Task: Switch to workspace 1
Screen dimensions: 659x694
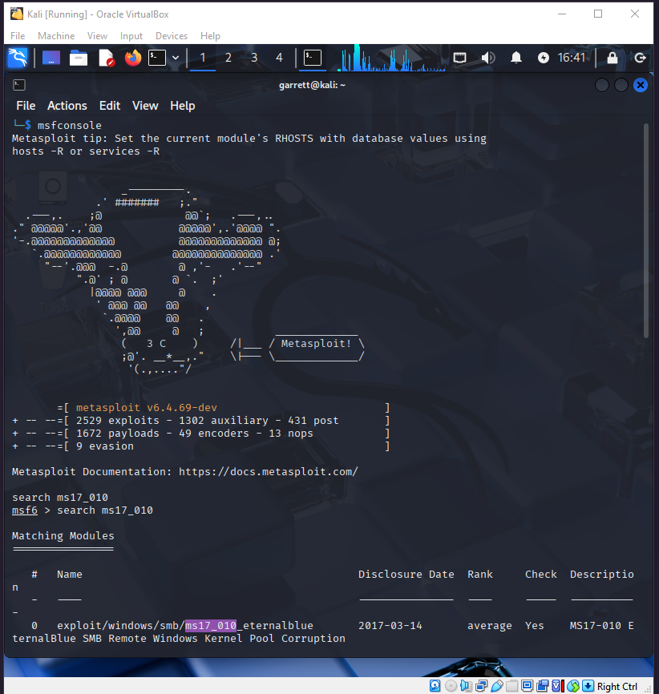Action: (202, 58)
